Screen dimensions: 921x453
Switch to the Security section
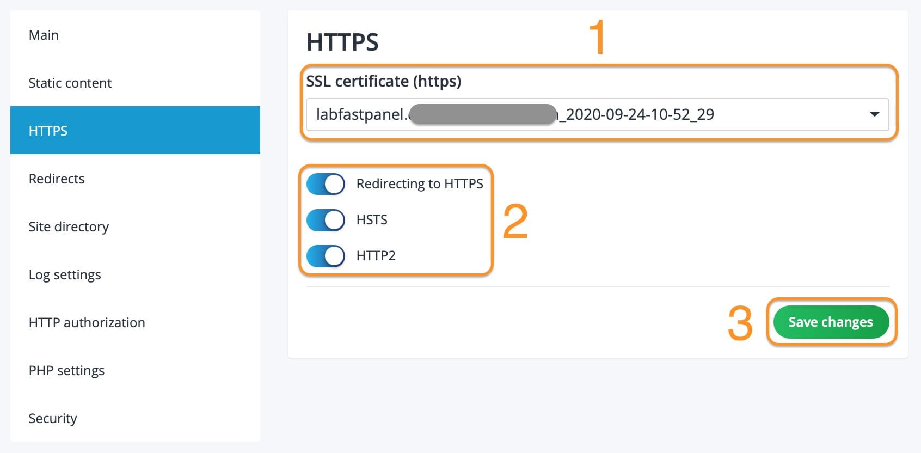coord(53,419)
